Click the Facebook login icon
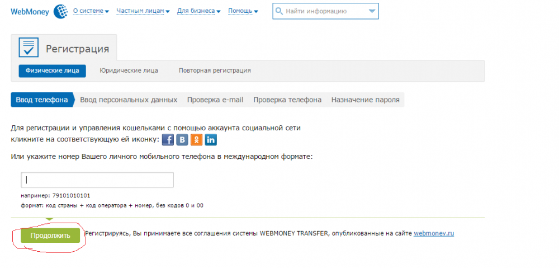This screenshot has height=268, width=559. tap(168, 140)
